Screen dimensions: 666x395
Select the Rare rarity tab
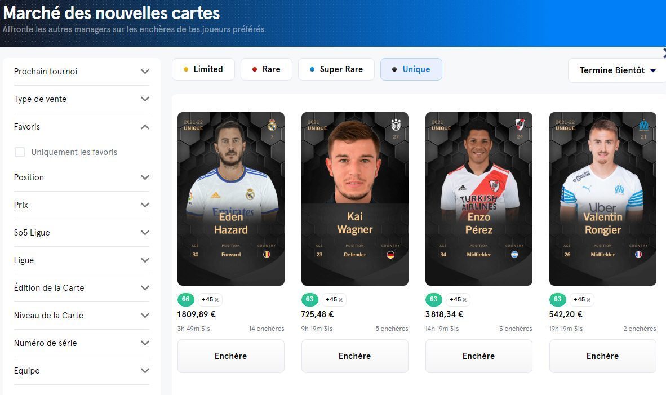click(266, 69)
